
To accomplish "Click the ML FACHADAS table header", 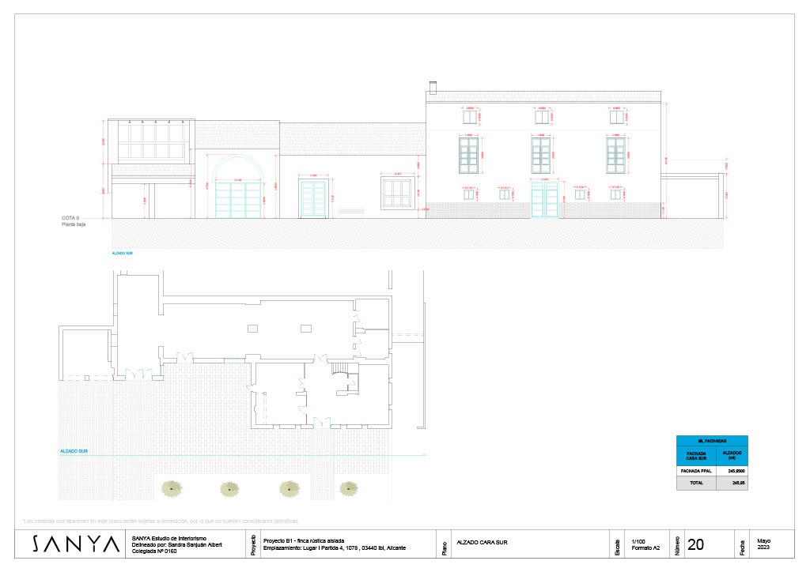I will (x=712, y=440).
